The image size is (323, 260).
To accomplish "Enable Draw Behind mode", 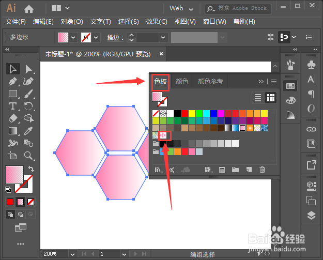I will (x=20, y=215).
